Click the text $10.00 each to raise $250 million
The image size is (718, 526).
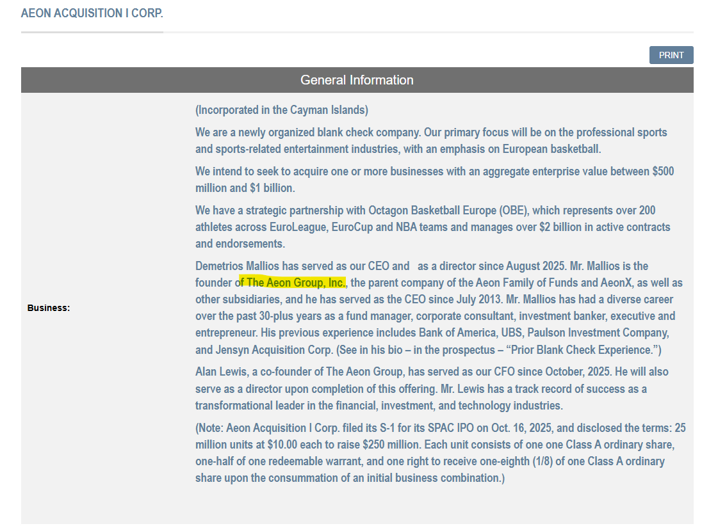[344, 445]
